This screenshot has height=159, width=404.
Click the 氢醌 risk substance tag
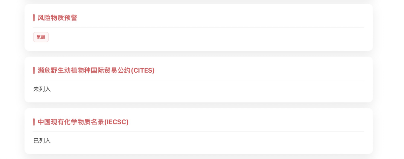point(41,37)
